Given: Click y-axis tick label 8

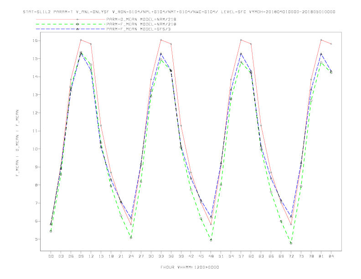Looking at the screenshot, I should click(x=36, y=185).
